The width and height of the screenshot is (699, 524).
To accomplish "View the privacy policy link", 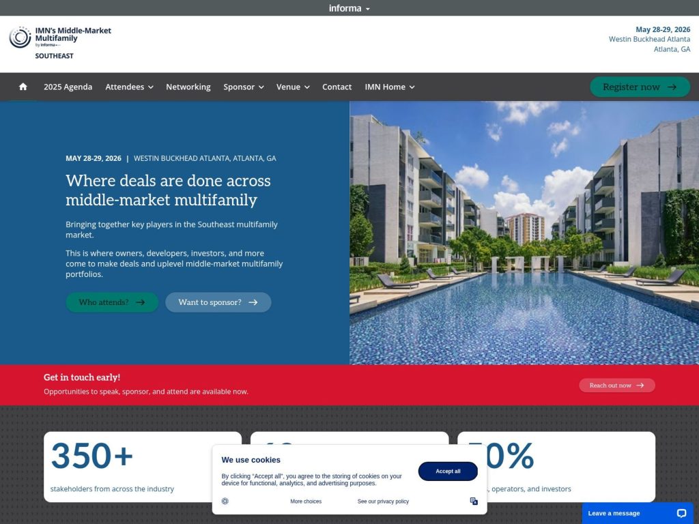I will click(x=382, y=501).
